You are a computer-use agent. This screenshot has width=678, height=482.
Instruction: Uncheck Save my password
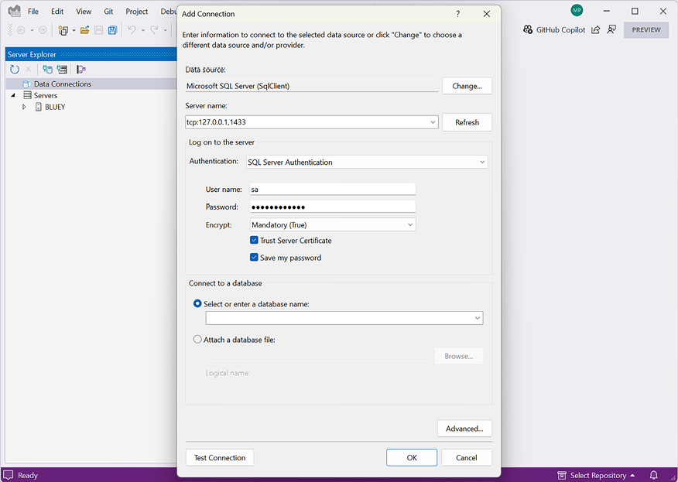tap(254, 257)
